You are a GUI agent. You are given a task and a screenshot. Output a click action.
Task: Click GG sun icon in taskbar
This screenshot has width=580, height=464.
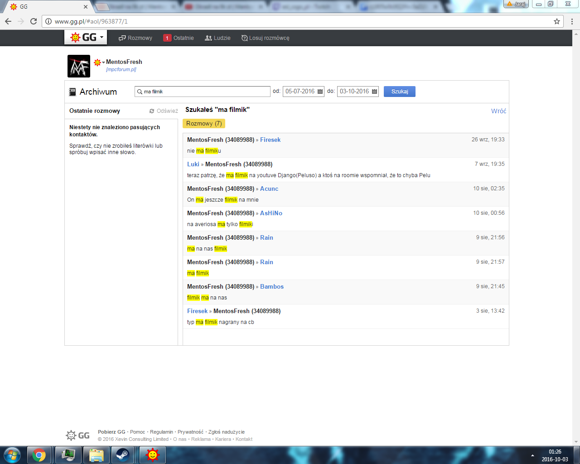point(152,454)
